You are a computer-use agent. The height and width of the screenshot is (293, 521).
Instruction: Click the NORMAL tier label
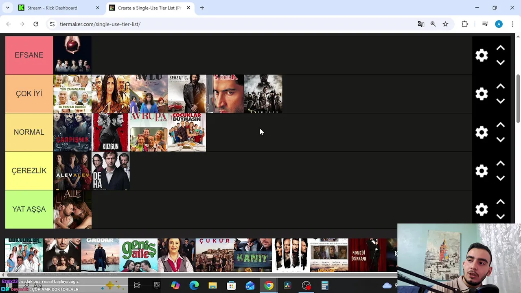29,132
